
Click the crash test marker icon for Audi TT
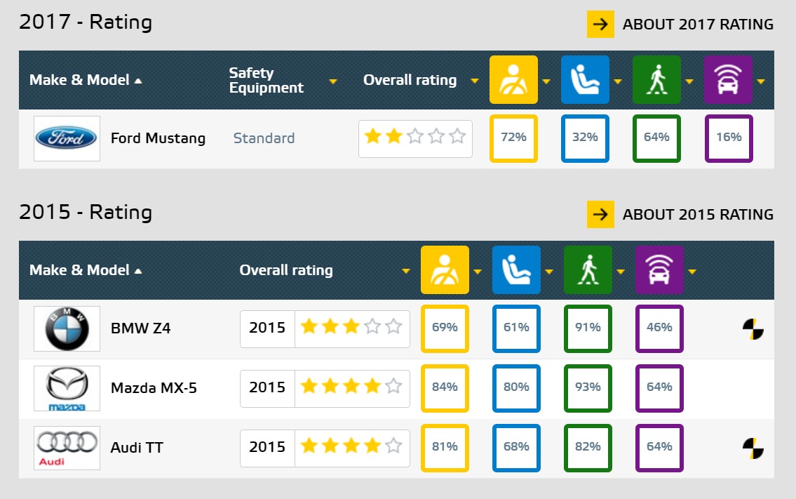click(753, 448)
